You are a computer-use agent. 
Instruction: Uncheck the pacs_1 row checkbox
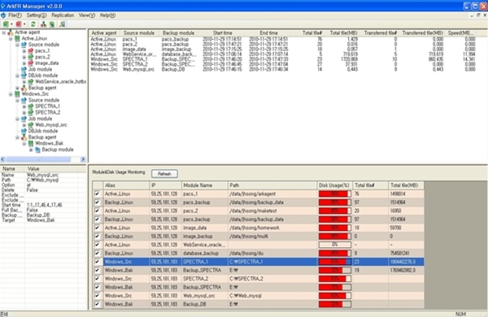coord(97,193)
